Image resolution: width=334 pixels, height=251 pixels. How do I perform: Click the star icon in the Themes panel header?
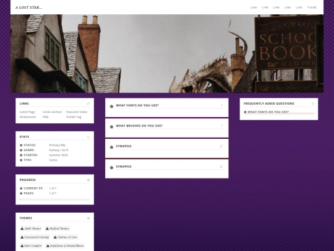point(88,218)
